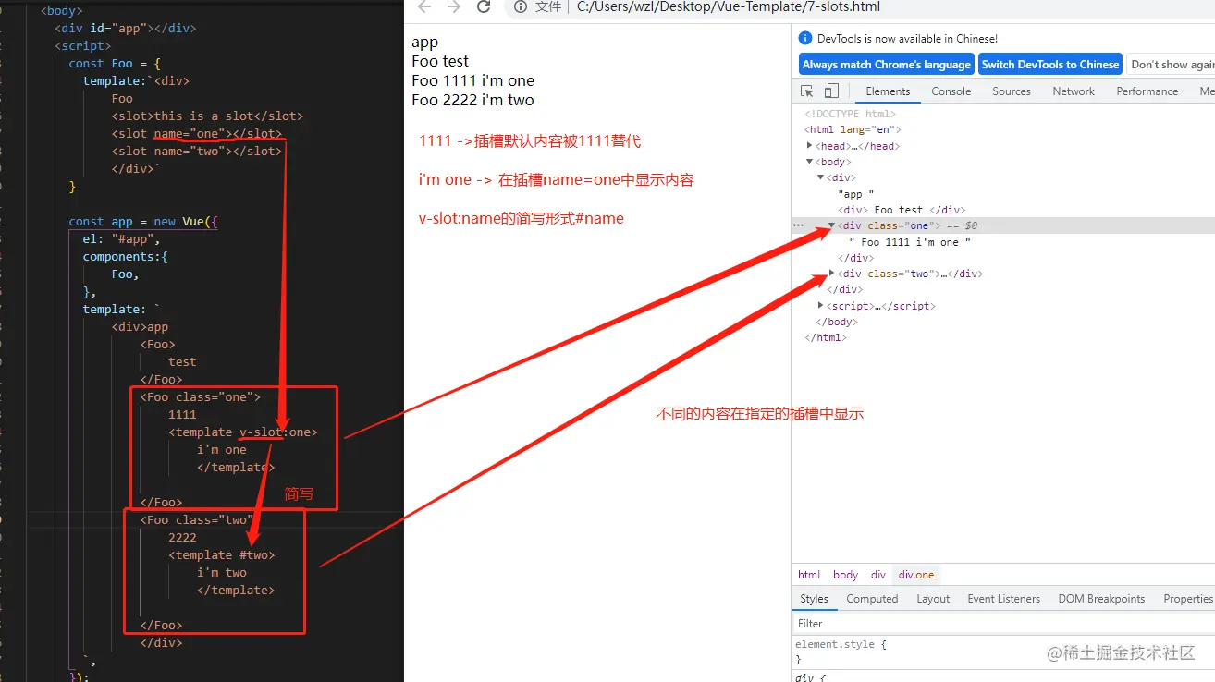1215x682 pixels.
Task: Click the Don't show again button
Action: (1172, 64)
